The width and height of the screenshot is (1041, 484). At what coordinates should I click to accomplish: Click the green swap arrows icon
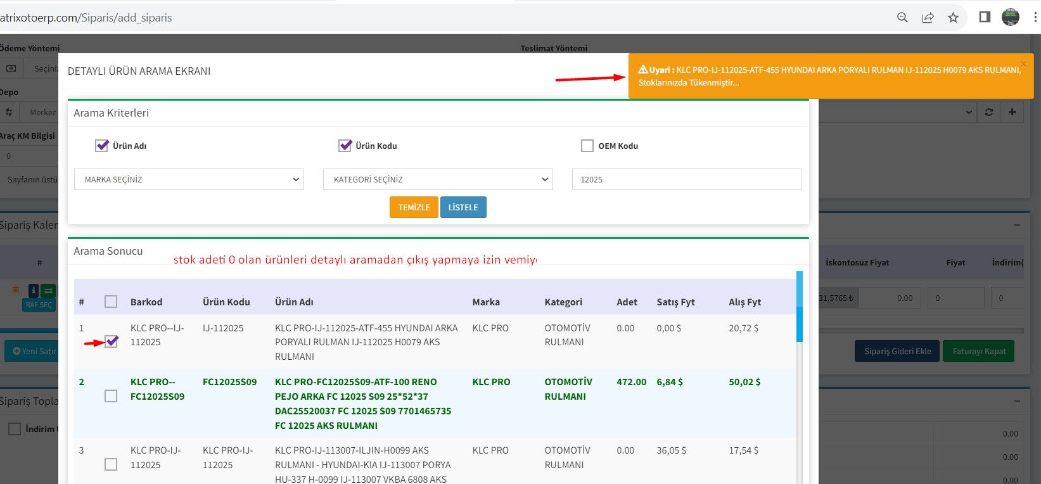point(48,291)
